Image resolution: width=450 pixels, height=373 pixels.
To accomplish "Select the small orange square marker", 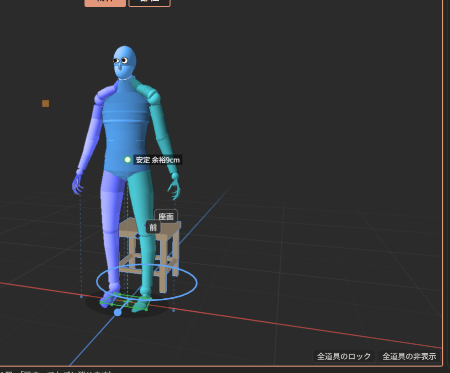I will click(x=45, y=103).
